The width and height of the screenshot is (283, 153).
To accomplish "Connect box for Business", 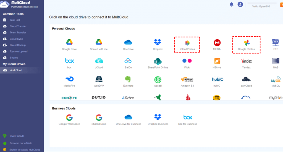I will [188, 117].
